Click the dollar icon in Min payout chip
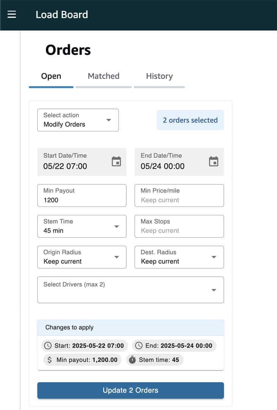The image size is (277, 410). [49, 360]
